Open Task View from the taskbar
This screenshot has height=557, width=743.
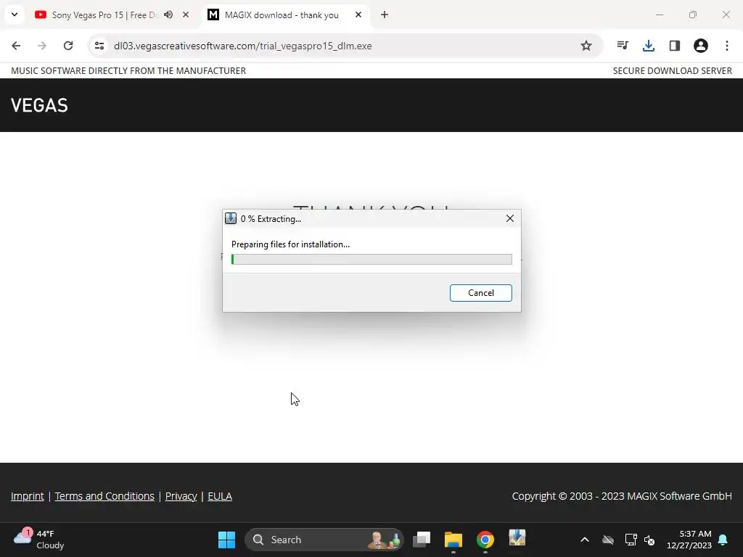(x=422, y=540)
